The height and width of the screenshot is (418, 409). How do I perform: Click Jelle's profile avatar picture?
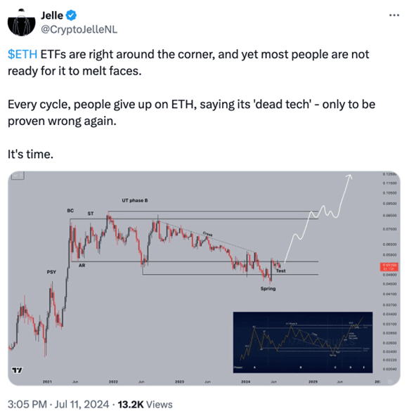[x=21, y=22]
